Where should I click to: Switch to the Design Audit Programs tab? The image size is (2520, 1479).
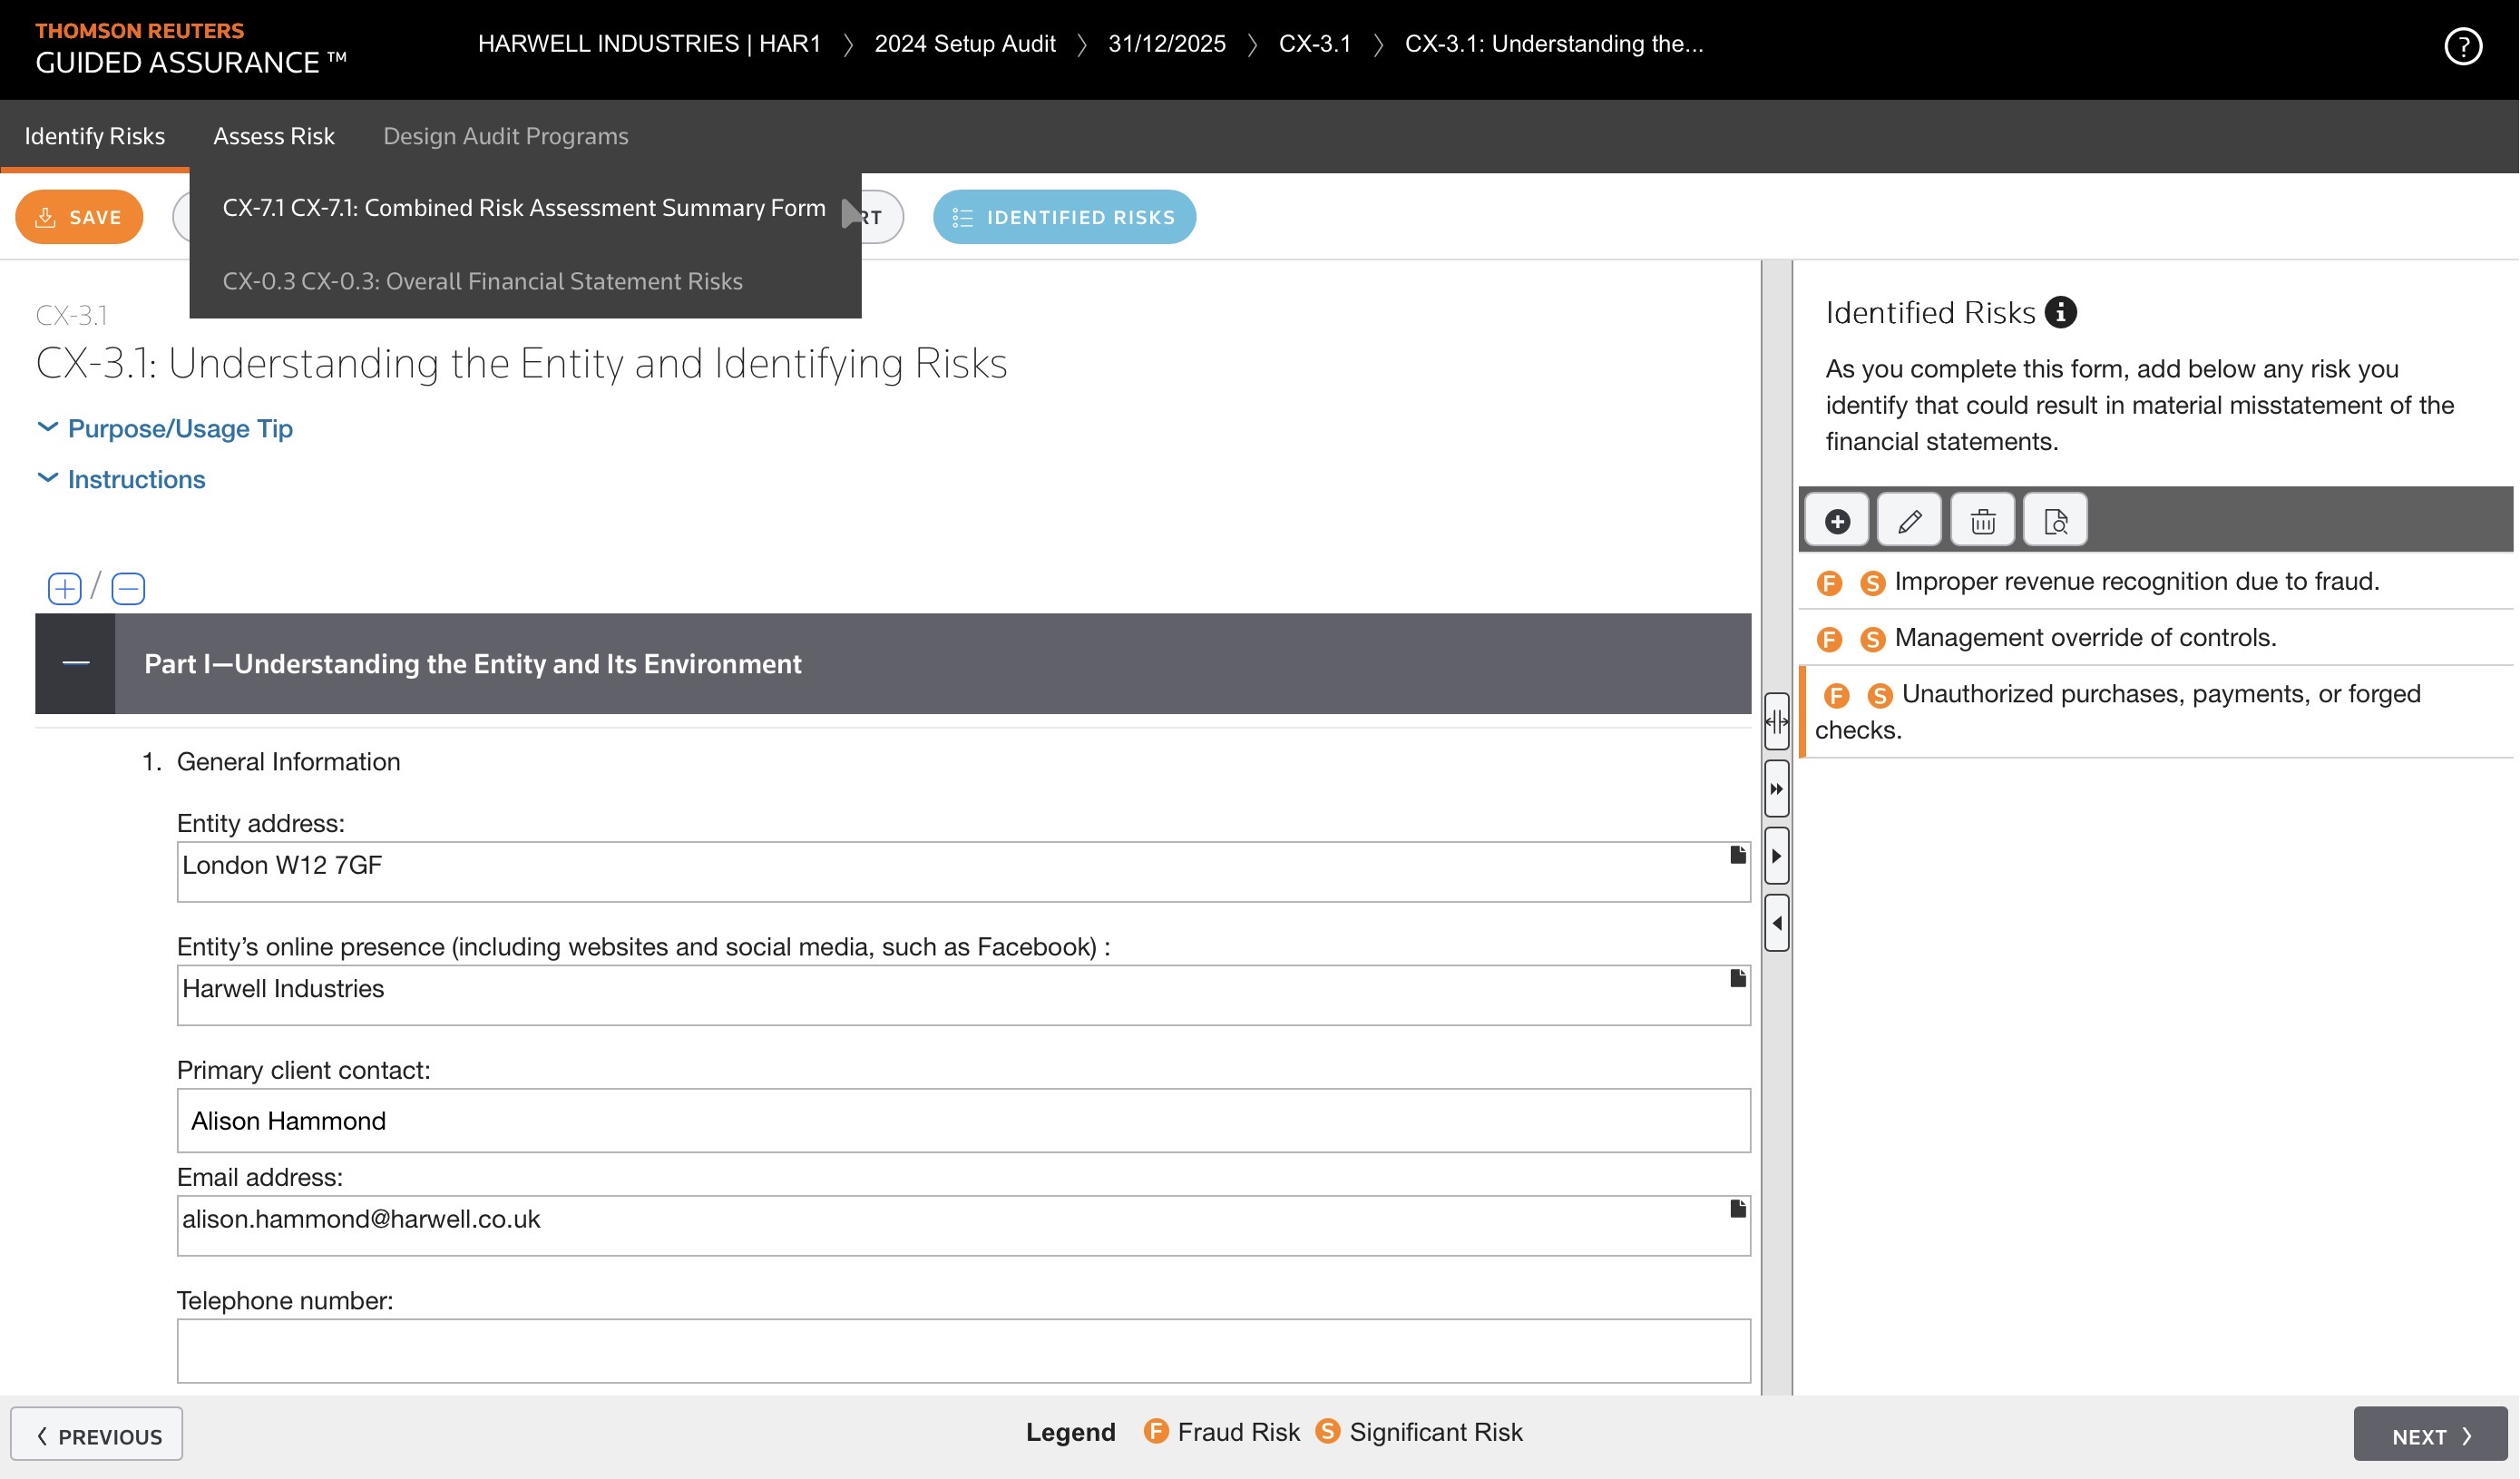505,136
